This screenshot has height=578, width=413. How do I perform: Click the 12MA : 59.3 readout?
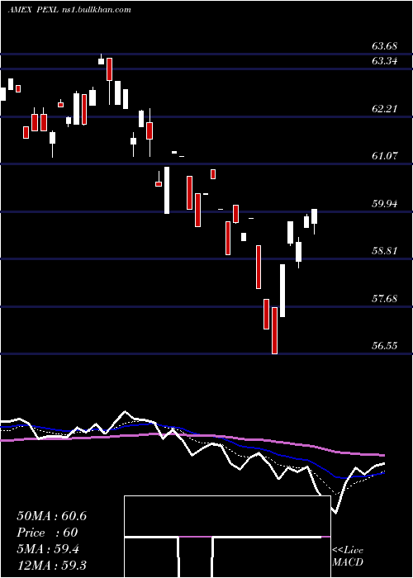(51, 566)
